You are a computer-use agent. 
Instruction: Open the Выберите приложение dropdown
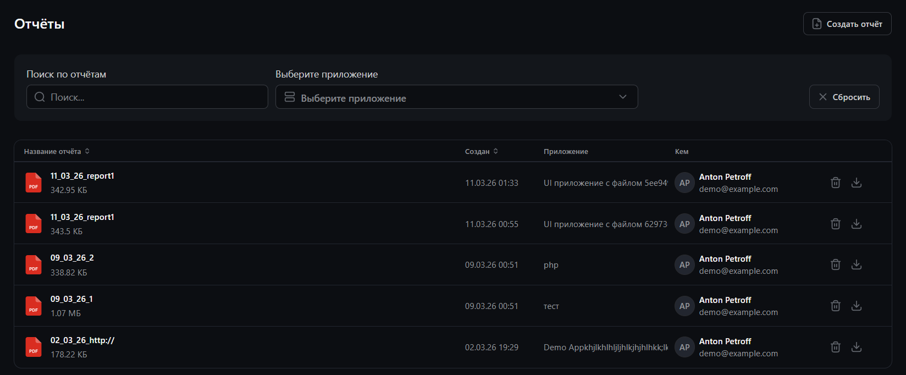click(x=456, y=97)
